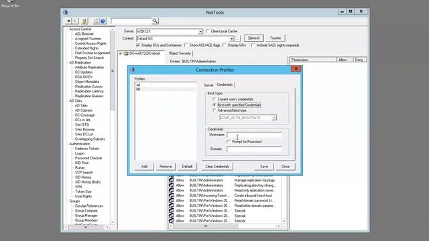
Task: Switch to the Credentials tab
Action: [225, 85]
